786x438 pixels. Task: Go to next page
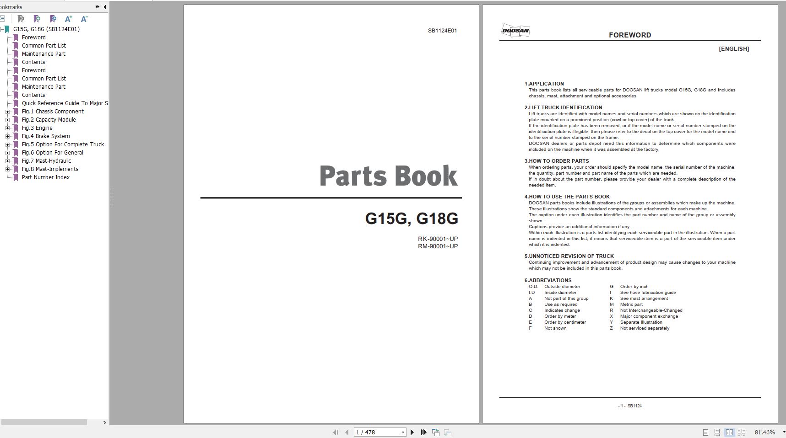(x=412, y=432)
